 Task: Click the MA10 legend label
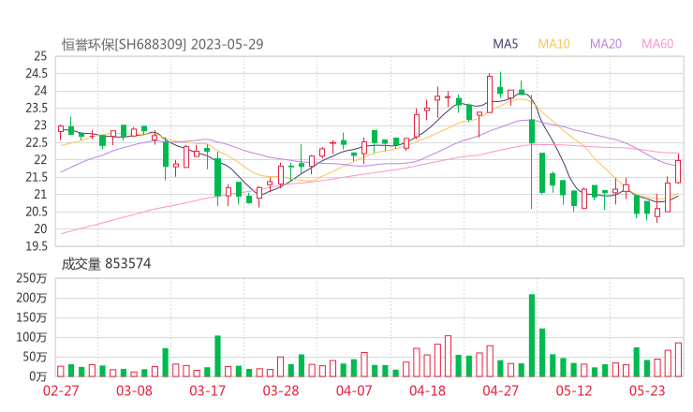point(553,44)
